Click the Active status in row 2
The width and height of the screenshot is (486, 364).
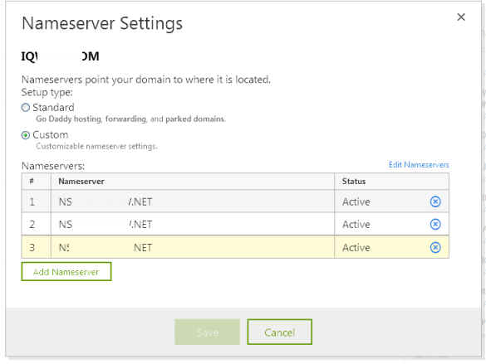(x=356, y=224)
